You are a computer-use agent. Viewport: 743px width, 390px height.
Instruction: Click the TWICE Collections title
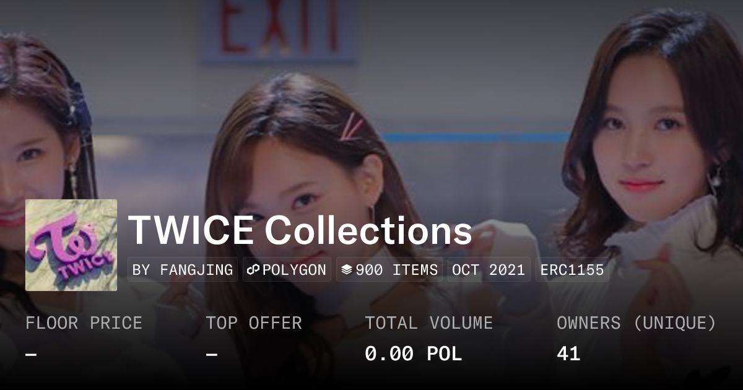tap(300, 230)
